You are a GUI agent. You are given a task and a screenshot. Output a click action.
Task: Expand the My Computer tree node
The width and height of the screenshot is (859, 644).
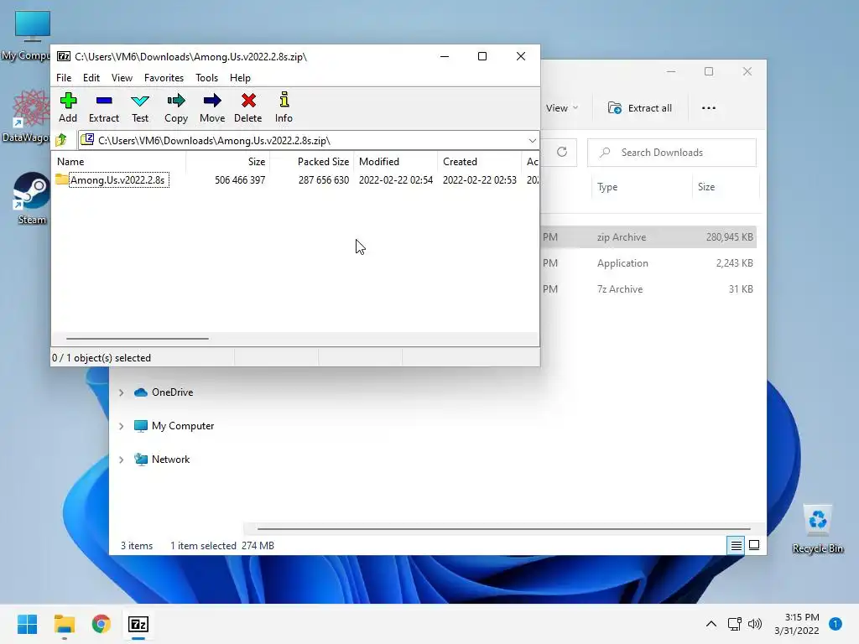[x=121, y=425]
